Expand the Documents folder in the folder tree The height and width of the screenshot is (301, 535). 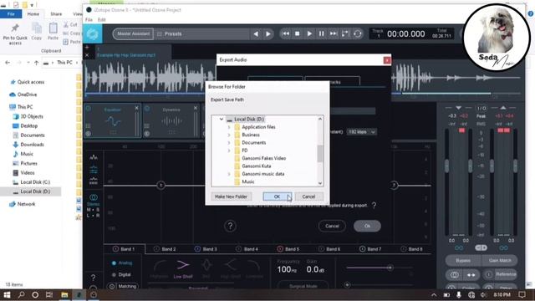coord(229,143)
